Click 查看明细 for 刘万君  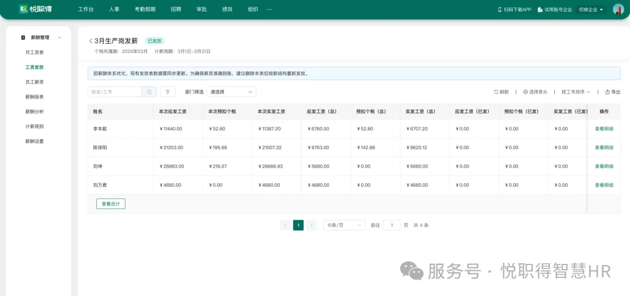pos(604,185)
